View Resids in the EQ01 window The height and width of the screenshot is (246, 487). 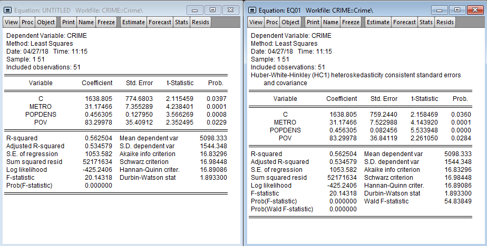pyautogui.click(x=445, y=22)
